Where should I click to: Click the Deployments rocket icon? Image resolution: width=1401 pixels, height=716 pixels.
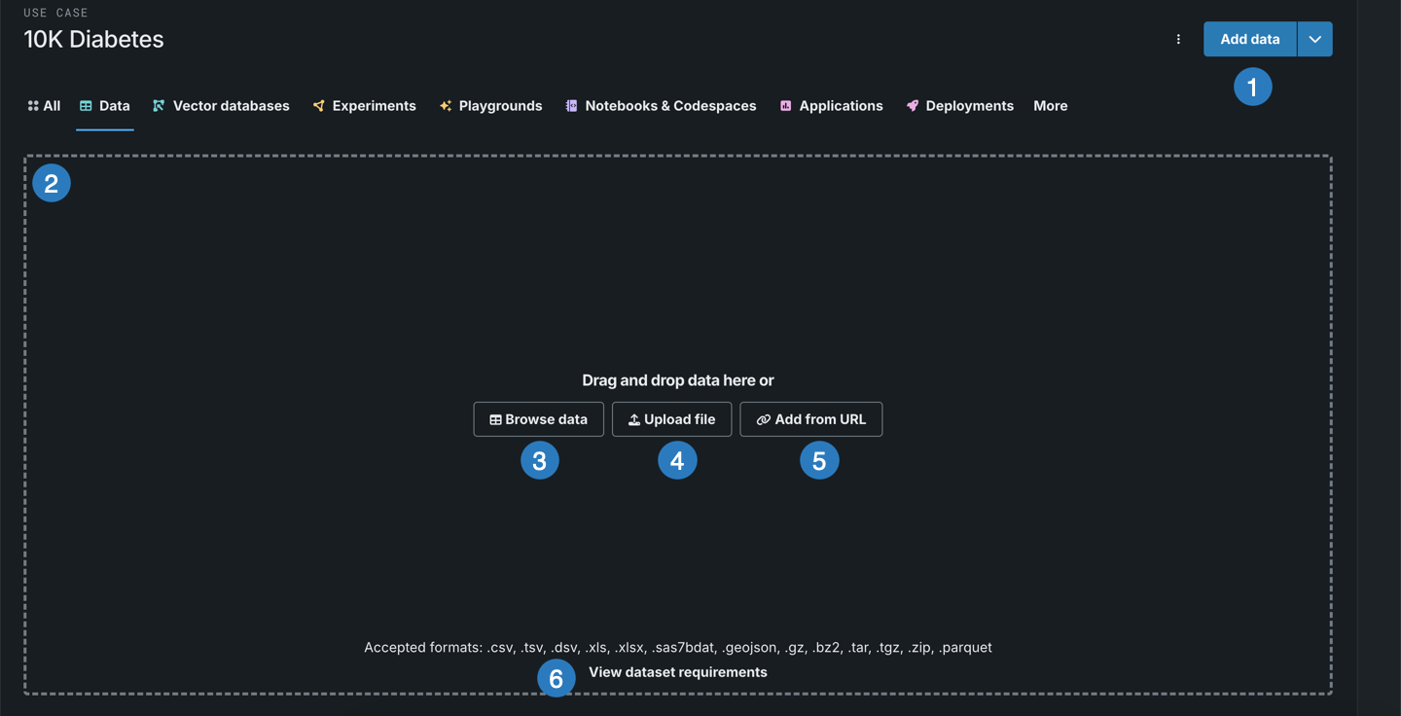913,106
